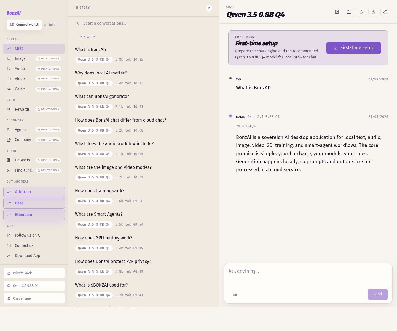Image resolution: width=397 pixels, height=331 pixels.
Task: Open chat settings sliders icon below input
Action: tap(235, 294)
